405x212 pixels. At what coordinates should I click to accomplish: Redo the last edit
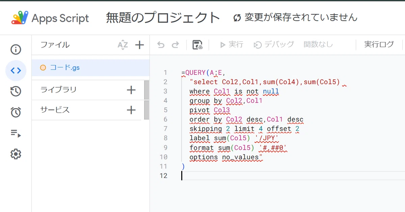tap(175, 45)
